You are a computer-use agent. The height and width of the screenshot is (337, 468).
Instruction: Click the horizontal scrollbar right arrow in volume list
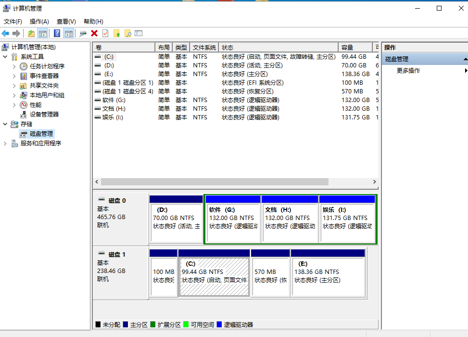tap(375, 182)
